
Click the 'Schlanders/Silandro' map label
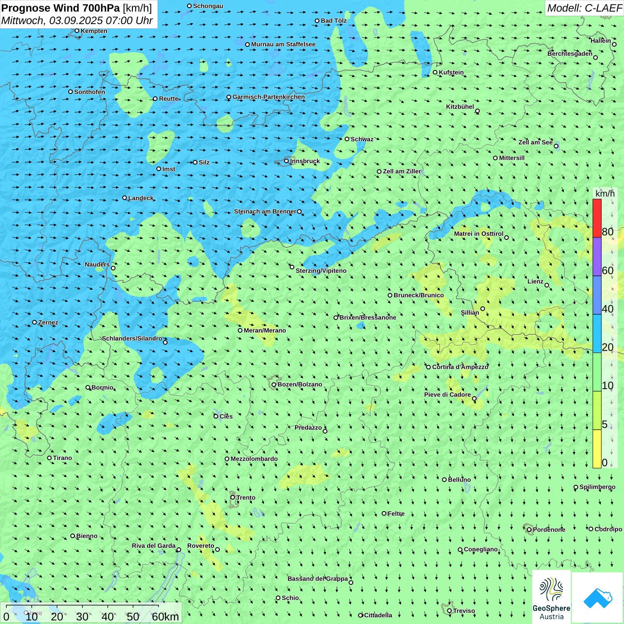(132, 338)
